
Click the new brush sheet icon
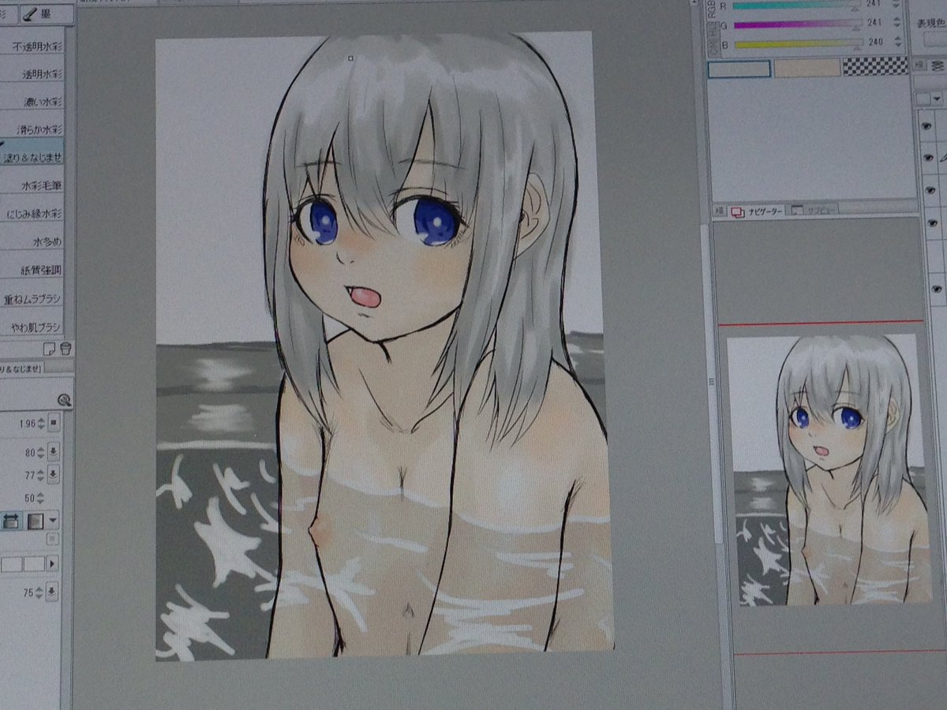pyautogui.click(x=51, y=347)
